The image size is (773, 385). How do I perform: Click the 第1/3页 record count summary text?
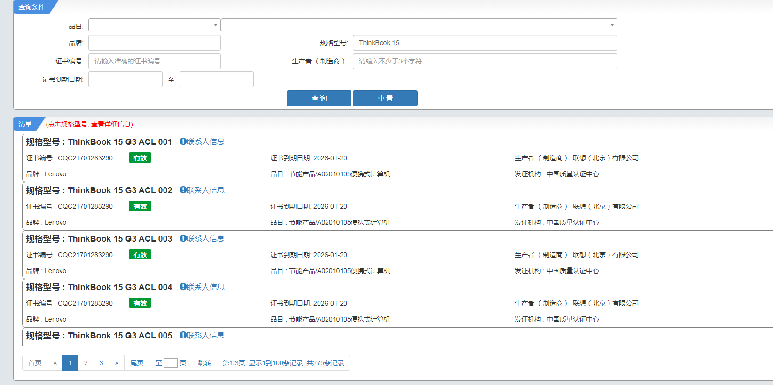pyautogui.click(x=283, y=363)
